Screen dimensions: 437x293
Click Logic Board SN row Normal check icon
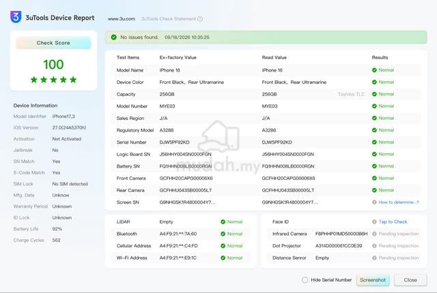click(374, 154)
